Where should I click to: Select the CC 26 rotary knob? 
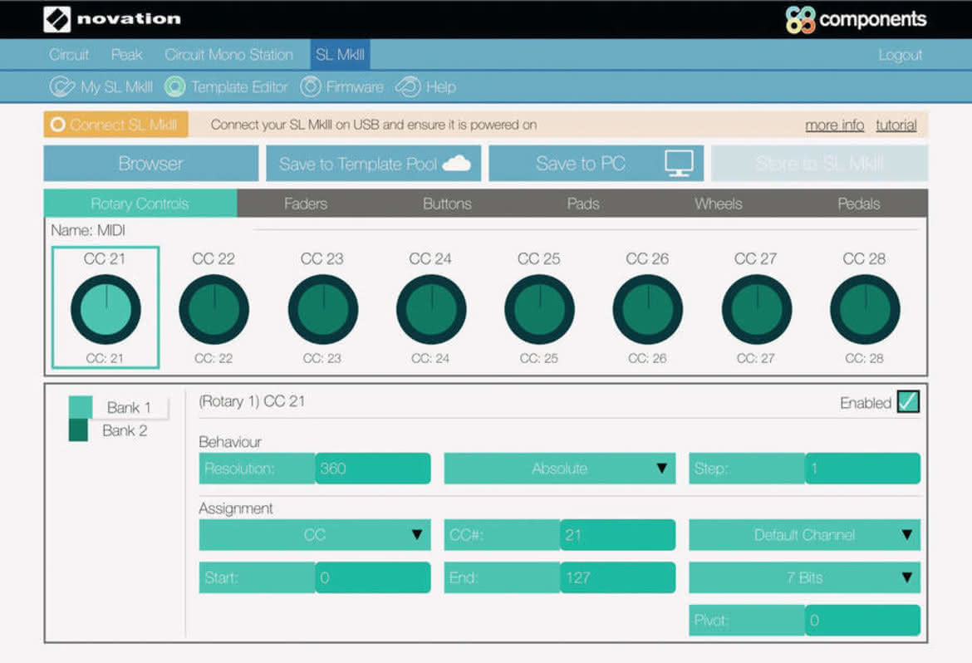(x=648, y=309)
